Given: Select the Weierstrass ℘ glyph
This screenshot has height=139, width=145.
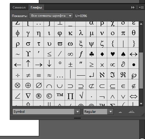Looking at the screenshot, I should (x=133, y=74).
